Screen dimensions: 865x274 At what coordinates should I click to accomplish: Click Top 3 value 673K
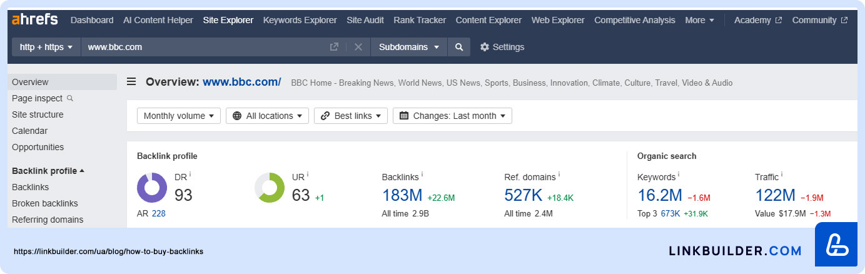670,213
